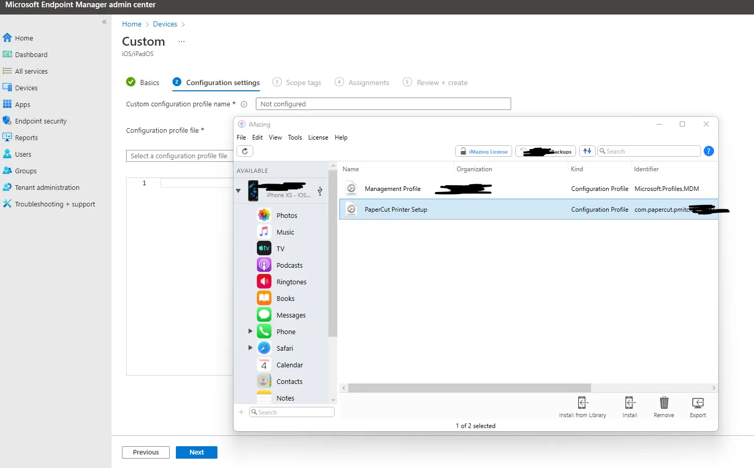Click the iMazing toolbar search field
The image size is (754, 468).
(649, 151)
